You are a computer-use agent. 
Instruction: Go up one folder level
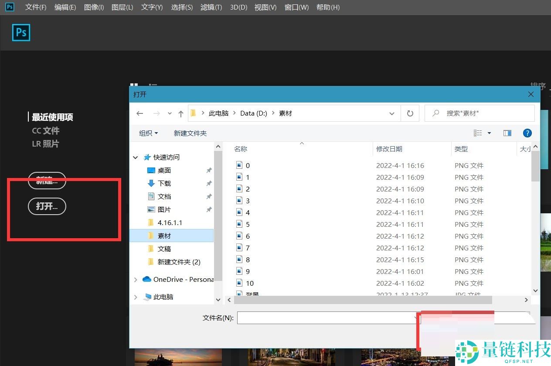pos(180,113)
